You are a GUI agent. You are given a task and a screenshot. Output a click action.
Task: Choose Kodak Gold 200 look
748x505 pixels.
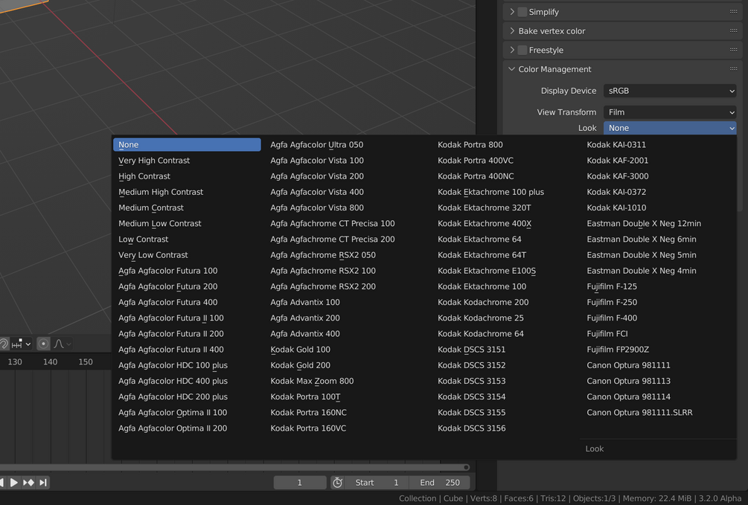300,364
